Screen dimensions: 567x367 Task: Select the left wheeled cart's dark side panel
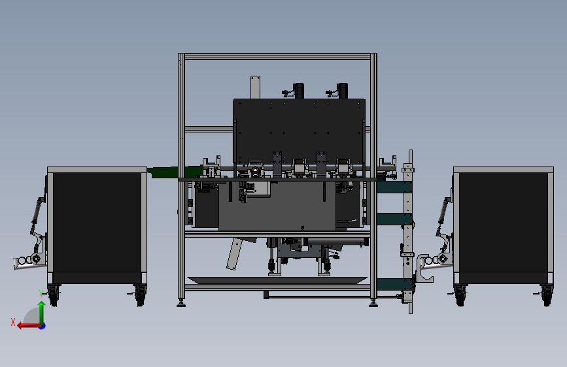pos(97,222)
